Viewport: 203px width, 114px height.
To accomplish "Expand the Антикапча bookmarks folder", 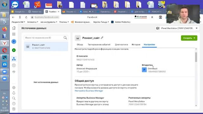I will tap(33, 22).
